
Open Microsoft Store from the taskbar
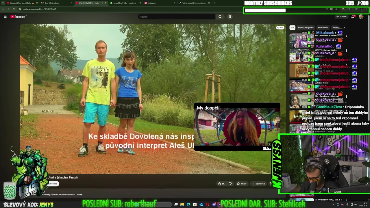tap(195, 205)
